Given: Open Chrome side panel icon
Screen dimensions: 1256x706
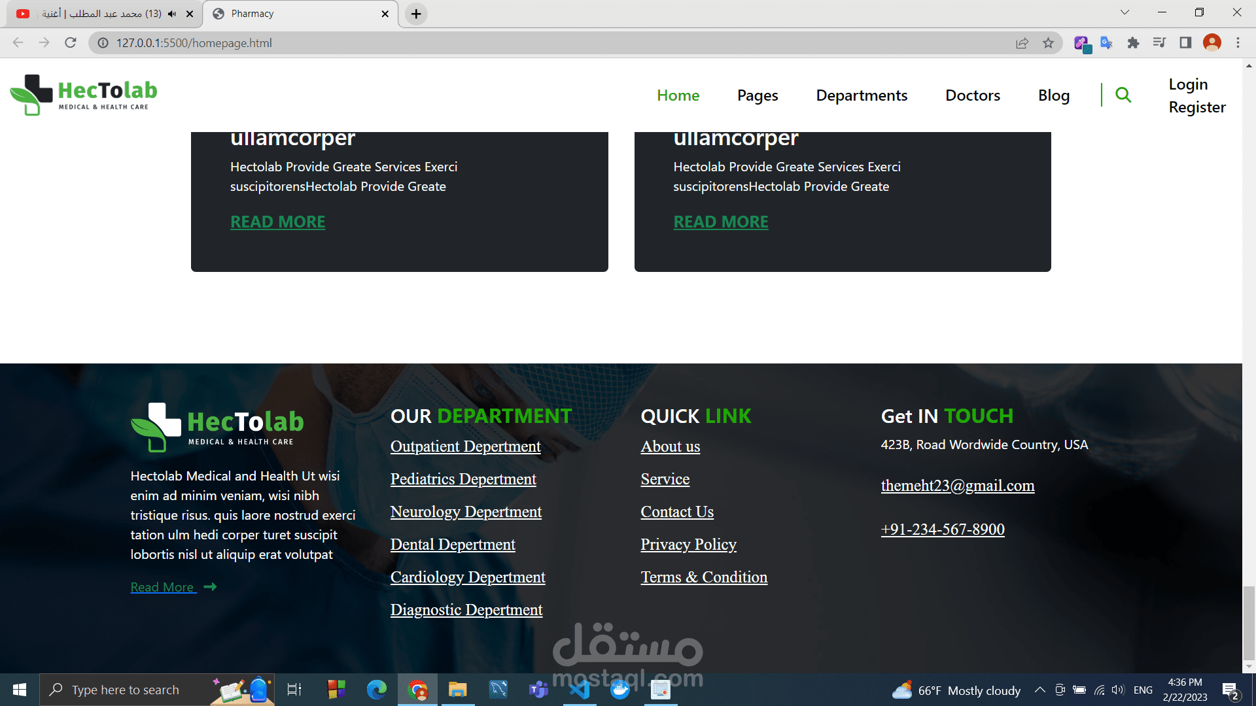Looking at the screenshot, I should point(1185,43).
